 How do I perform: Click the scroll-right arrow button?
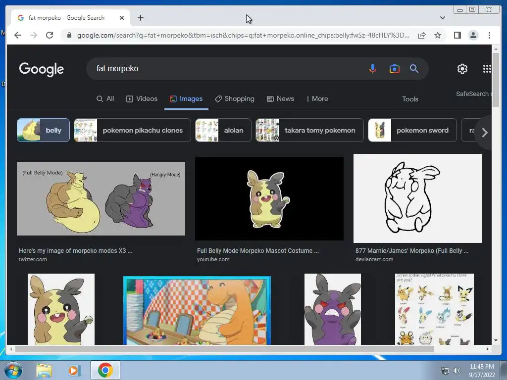pos(488,349)
